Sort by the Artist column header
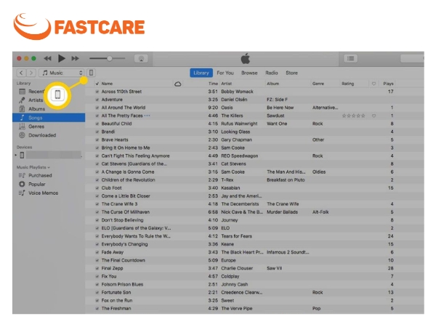 point(226,84)
